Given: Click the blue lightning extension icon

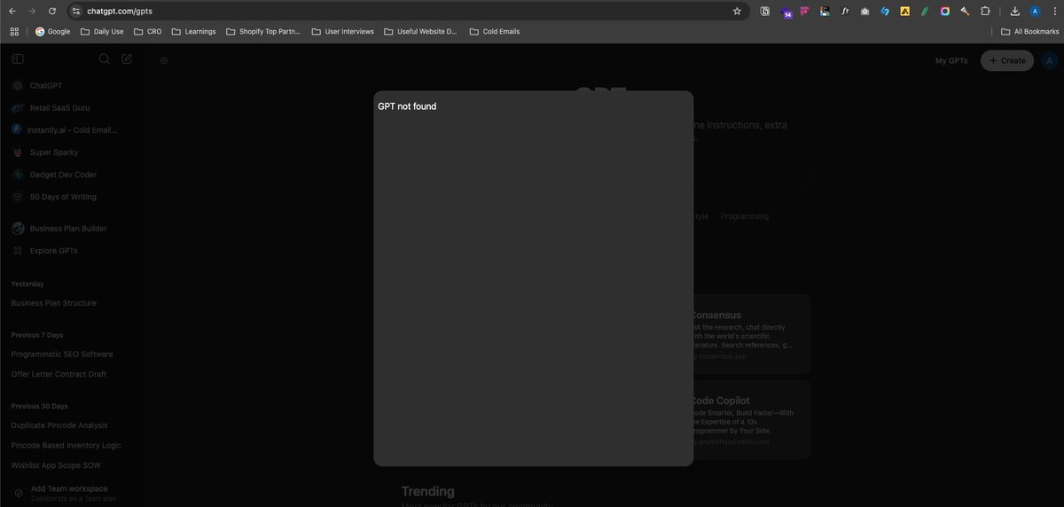Looking at the screenshot, I should 885,12.
